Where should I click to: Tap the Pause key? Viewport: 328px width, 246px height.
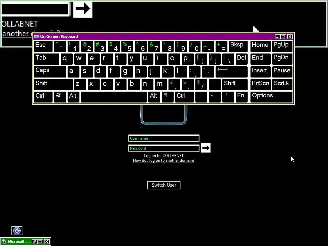click(282, 72)
